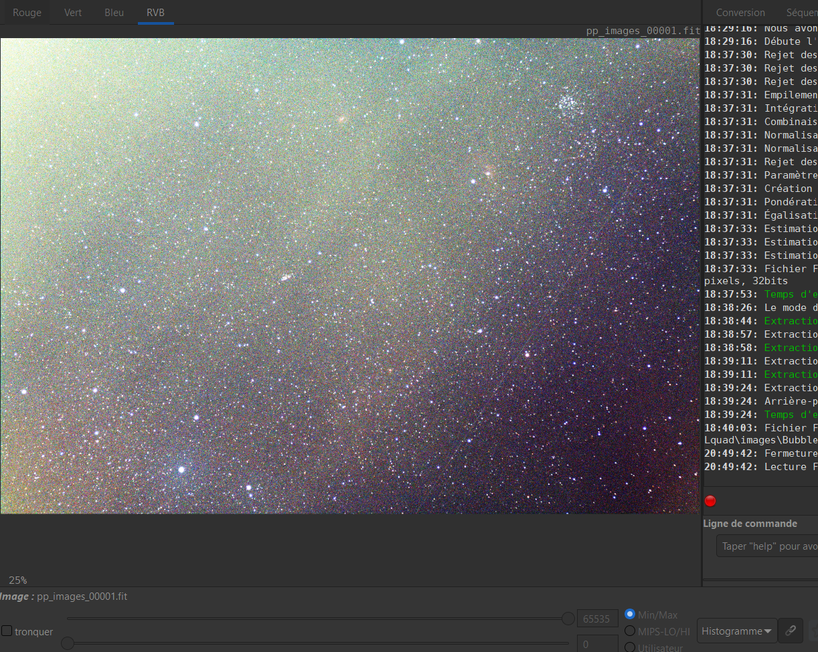This screenshot has height=652, width=818.
Task: Toggle the chain link channel button
Action: [791, 630]
